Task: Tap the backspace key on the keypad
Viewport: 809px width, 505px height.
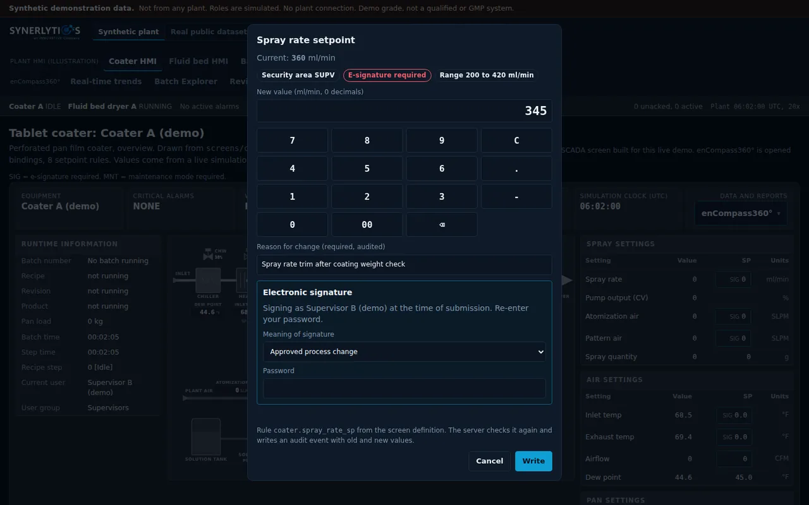Action: click(x=441, y=225)
